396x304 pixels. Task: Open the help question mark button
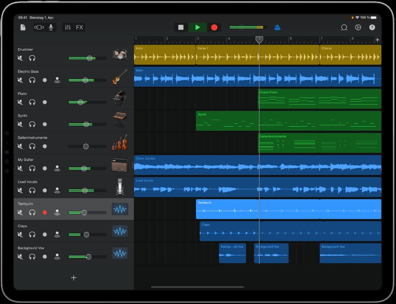(x=372, y=27)
